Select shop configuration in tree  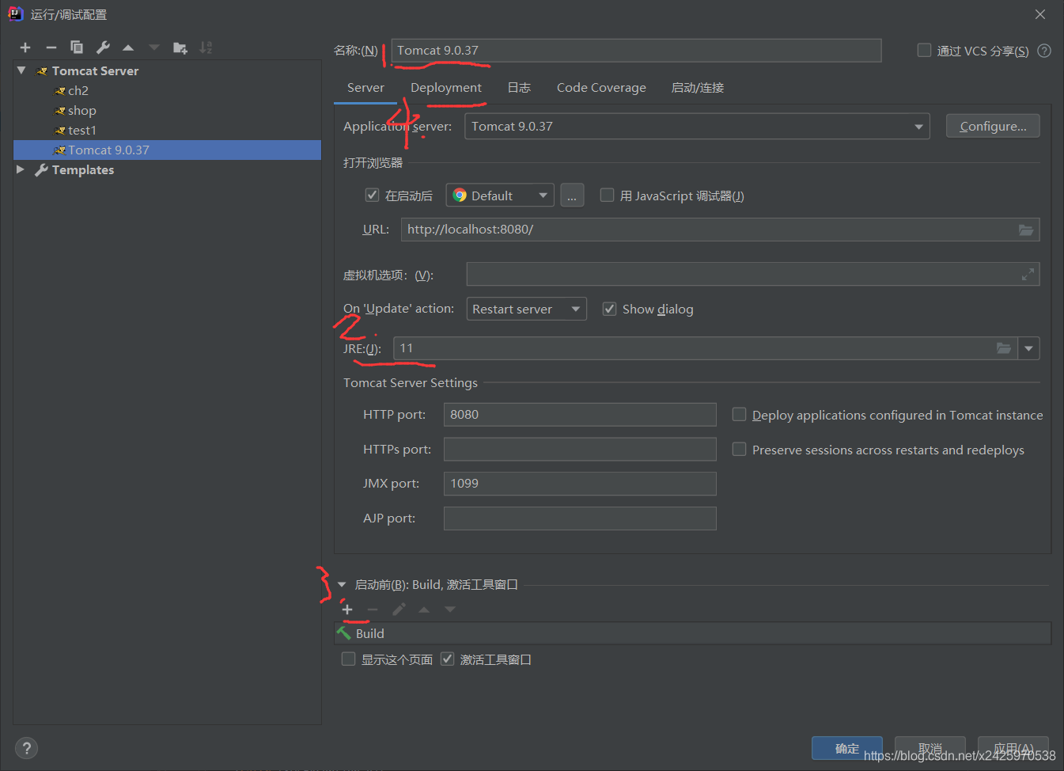(82, 110)
